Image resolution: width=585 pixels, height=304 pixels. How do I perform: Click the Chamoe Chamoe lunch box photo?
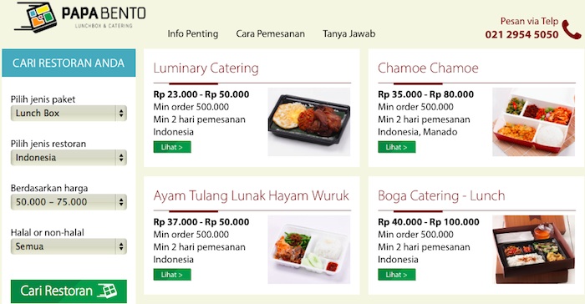[x=533, y=122]
